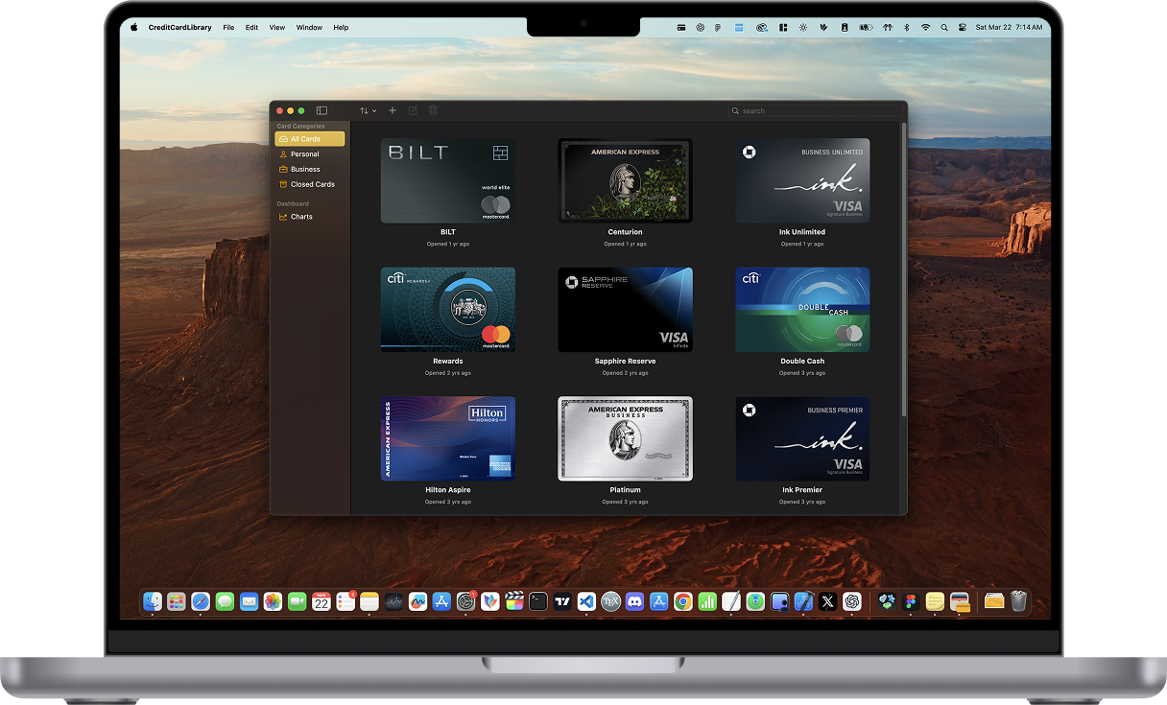Open Photos from the dock
1167x705 pixels.
coord(273,601)
